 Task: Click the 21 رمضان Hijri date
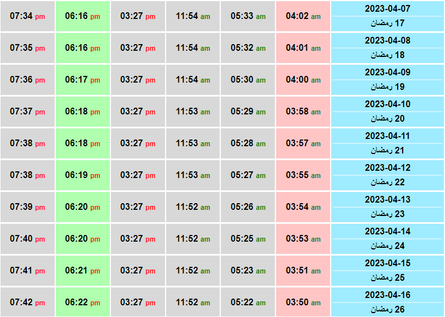pyautogui.click(x=387, y=150)
